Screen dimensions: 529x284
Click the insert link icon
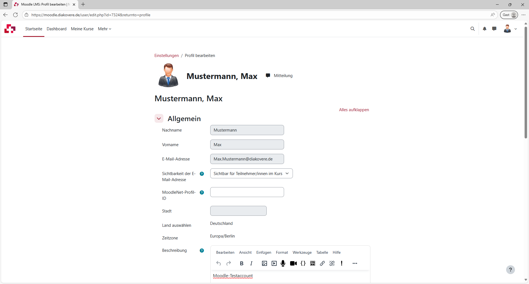322,263
